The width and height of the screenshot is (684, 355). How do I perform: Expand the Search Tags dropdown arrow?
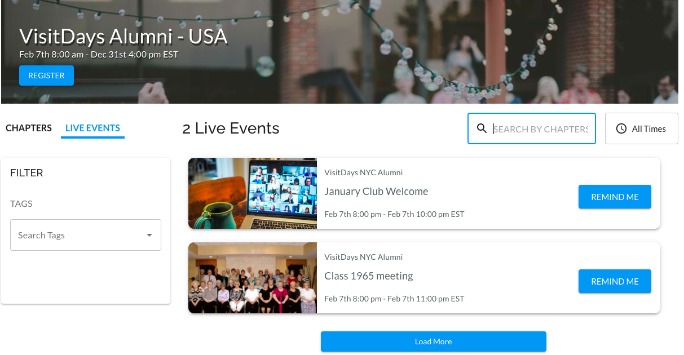pyautogui.click(x=149, y=235)
